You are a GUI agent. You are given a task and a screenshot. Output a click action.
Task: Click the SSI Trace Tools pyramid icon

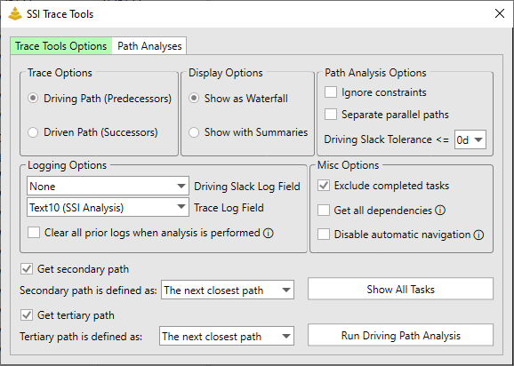tap(15, 13)
